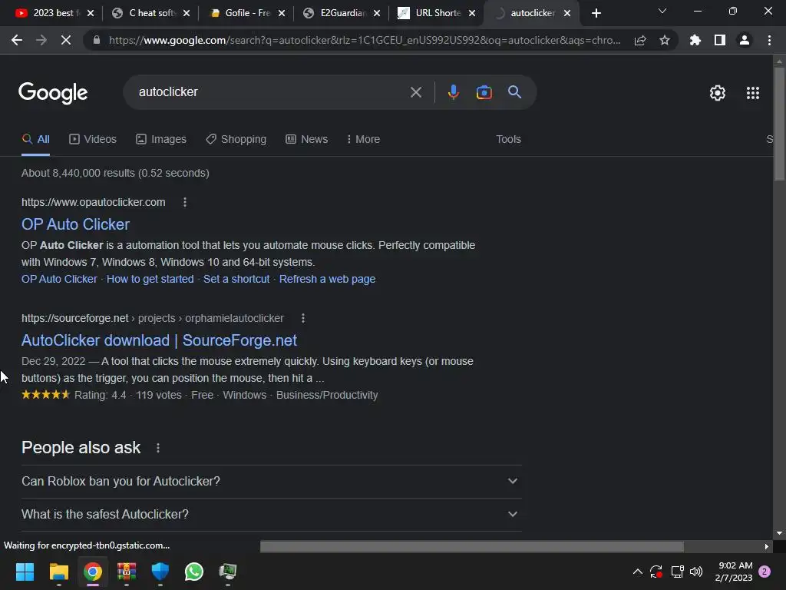Open the clock and date panel
Image resolution: width=786 pixels, height=590 pixels.
pos(735,572)
